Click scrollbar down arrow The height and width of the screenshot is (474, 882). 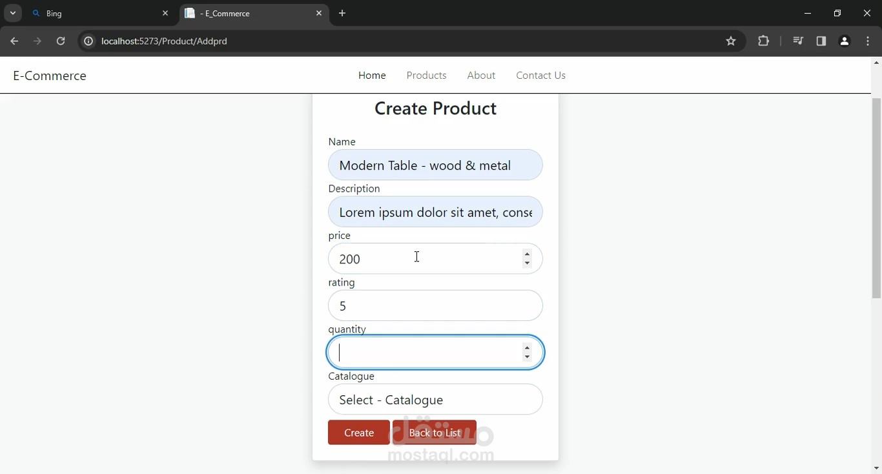pyautogui.click(x=876, y=468)
